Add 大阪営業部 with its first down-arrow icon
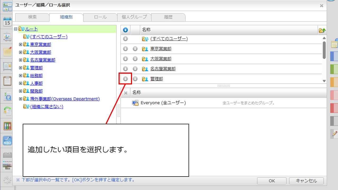 pyautogui.click(x=125, y=59)
